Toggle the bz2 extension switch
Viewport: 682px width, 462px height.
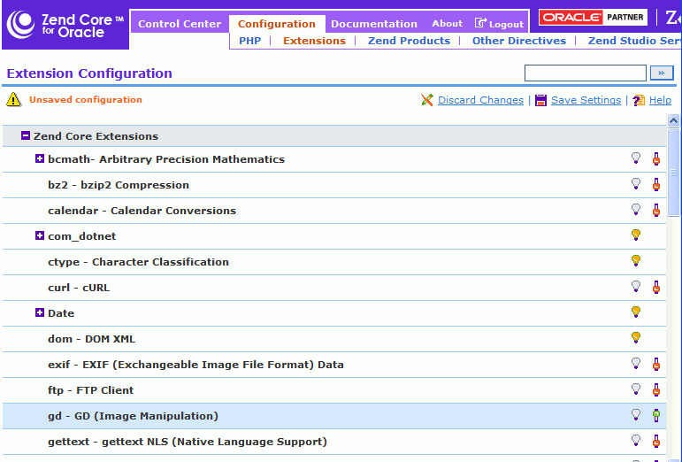(x=656, y=184)
